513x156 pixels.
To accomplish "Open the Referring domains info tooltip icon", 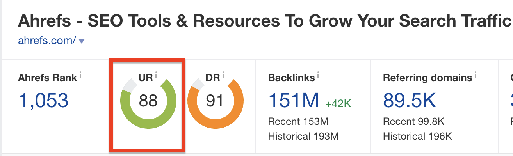I will pos(476,74).
